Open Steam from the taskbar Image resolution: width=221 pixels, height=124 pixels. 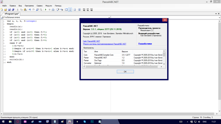pyautogui.click(x=33, y=122)
